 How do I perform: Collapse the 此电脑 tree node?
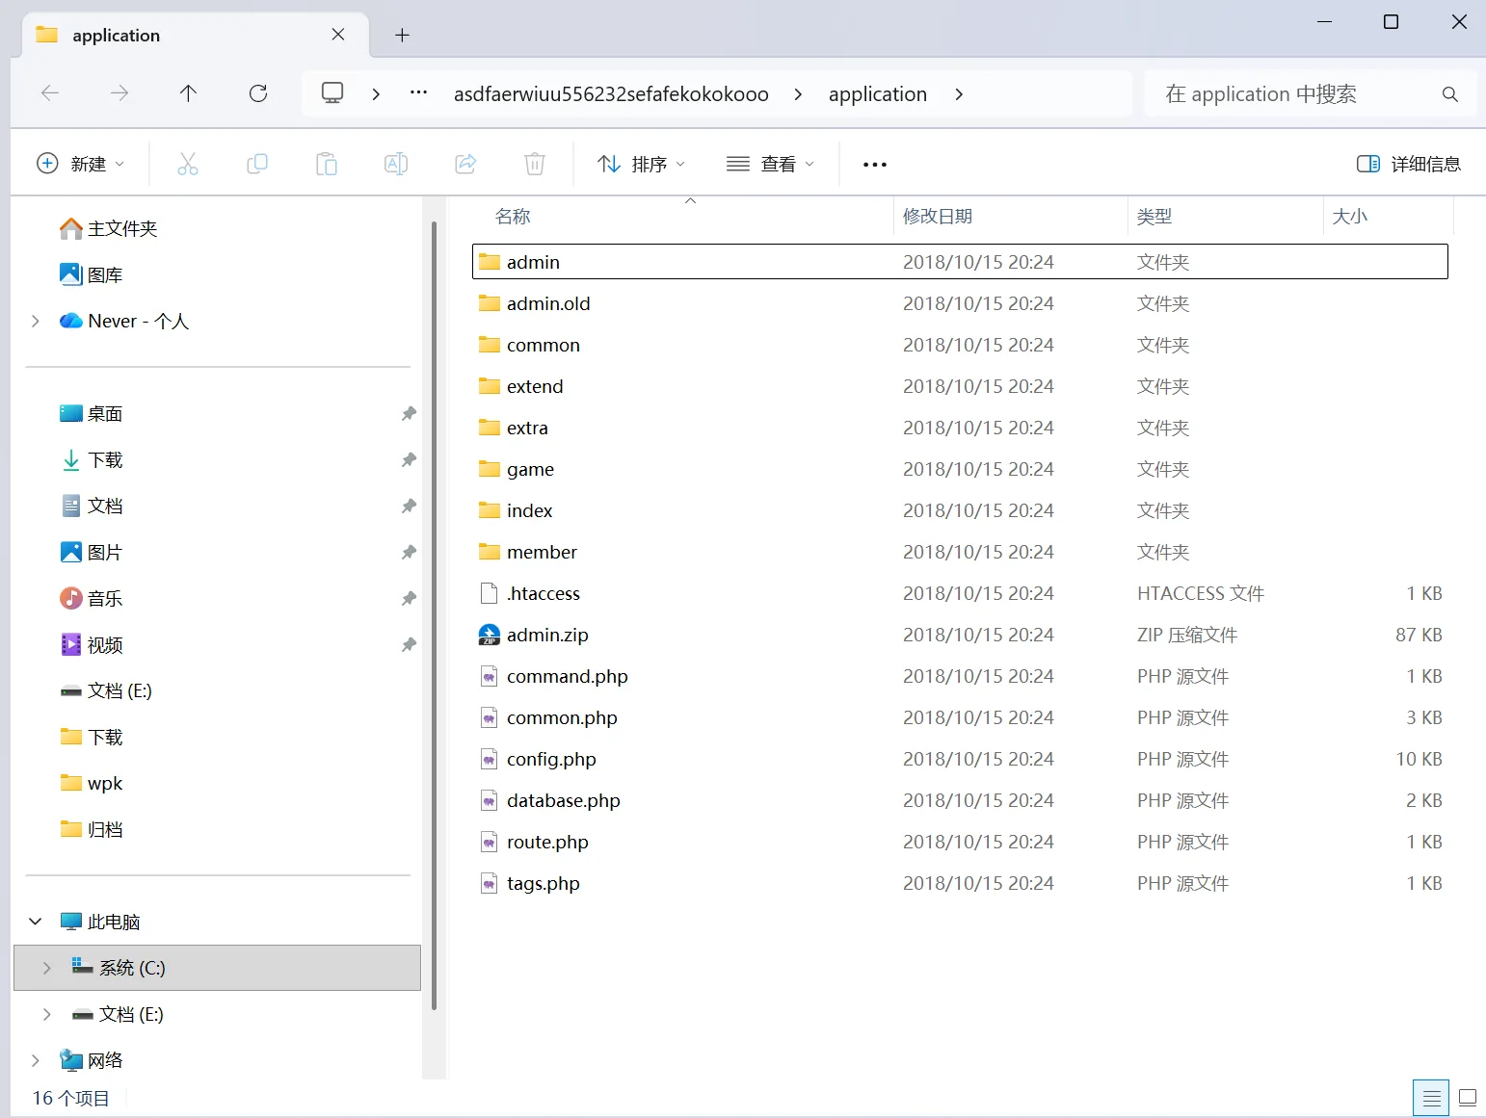tap(36, 922)
